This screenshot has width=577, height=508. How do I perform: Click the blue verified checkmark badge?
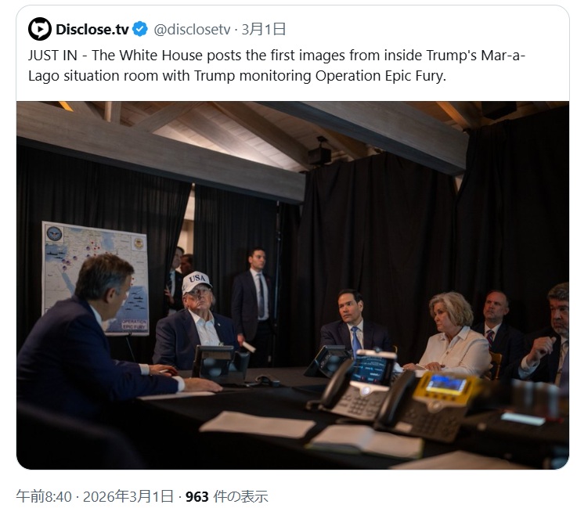point(140,29)
